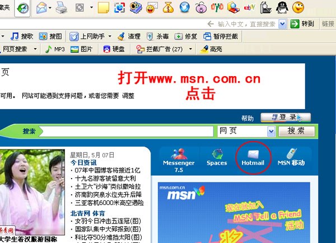The image size is (336, 243).
Task: Click the speaker media icon
Action: click(x=136, y=8)
